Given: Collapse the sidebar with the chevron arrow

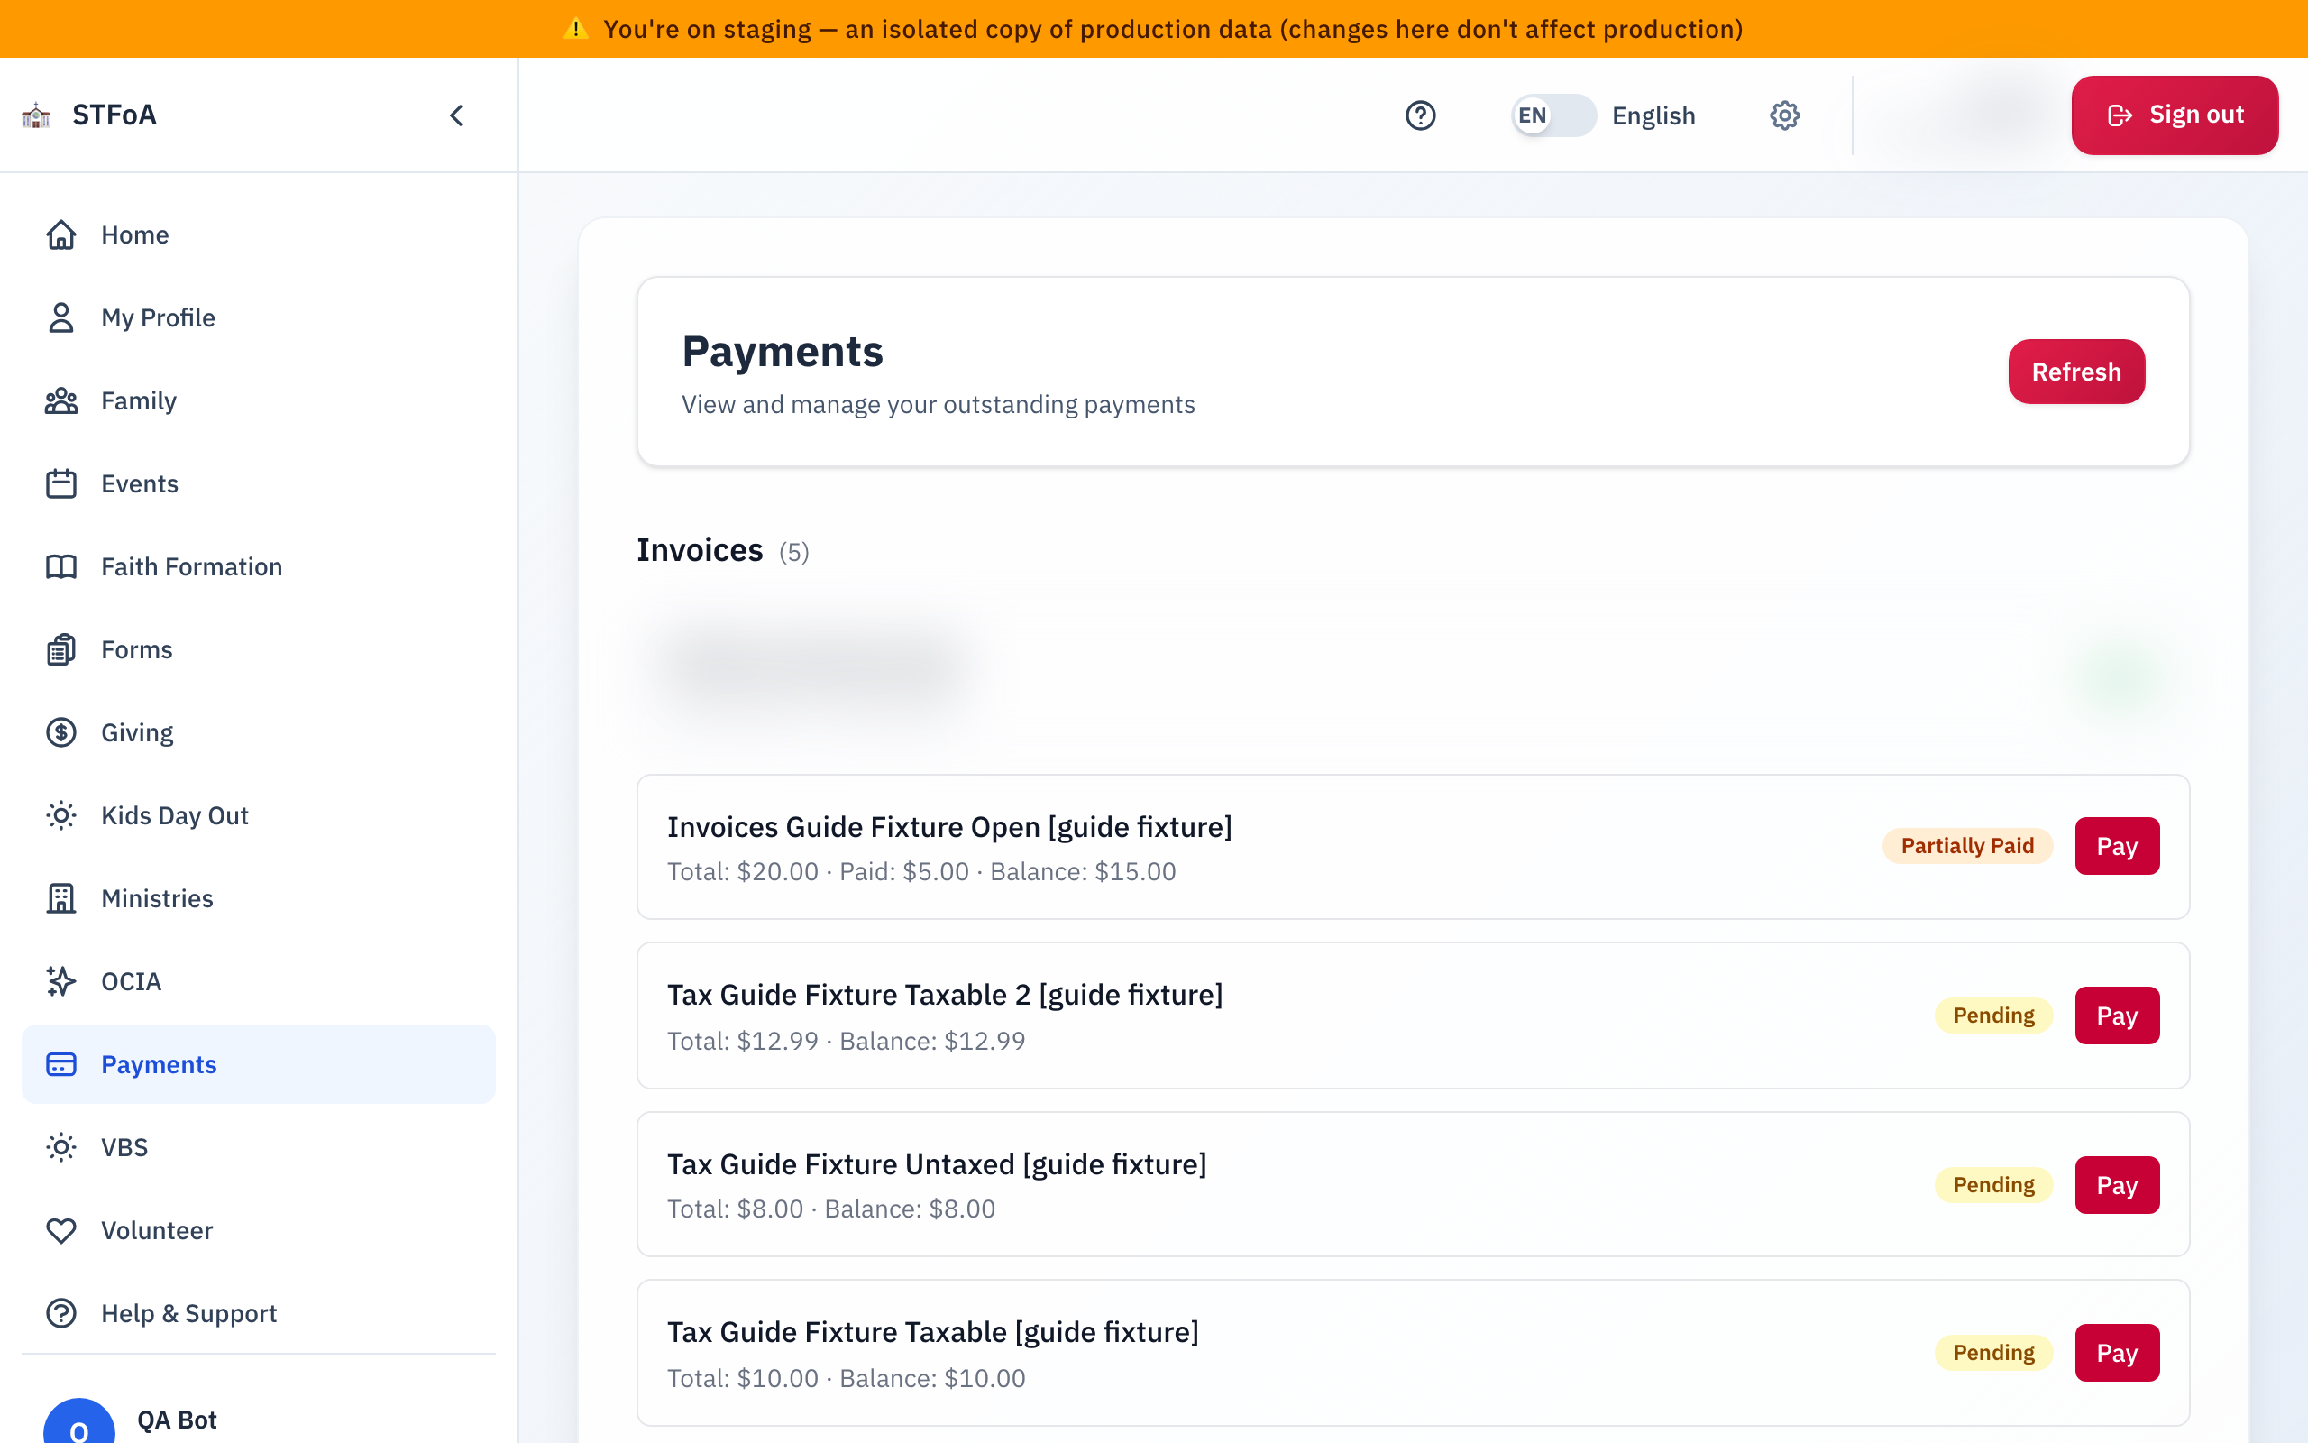Looking at the screenshot, I should click(x=457, y=115).
